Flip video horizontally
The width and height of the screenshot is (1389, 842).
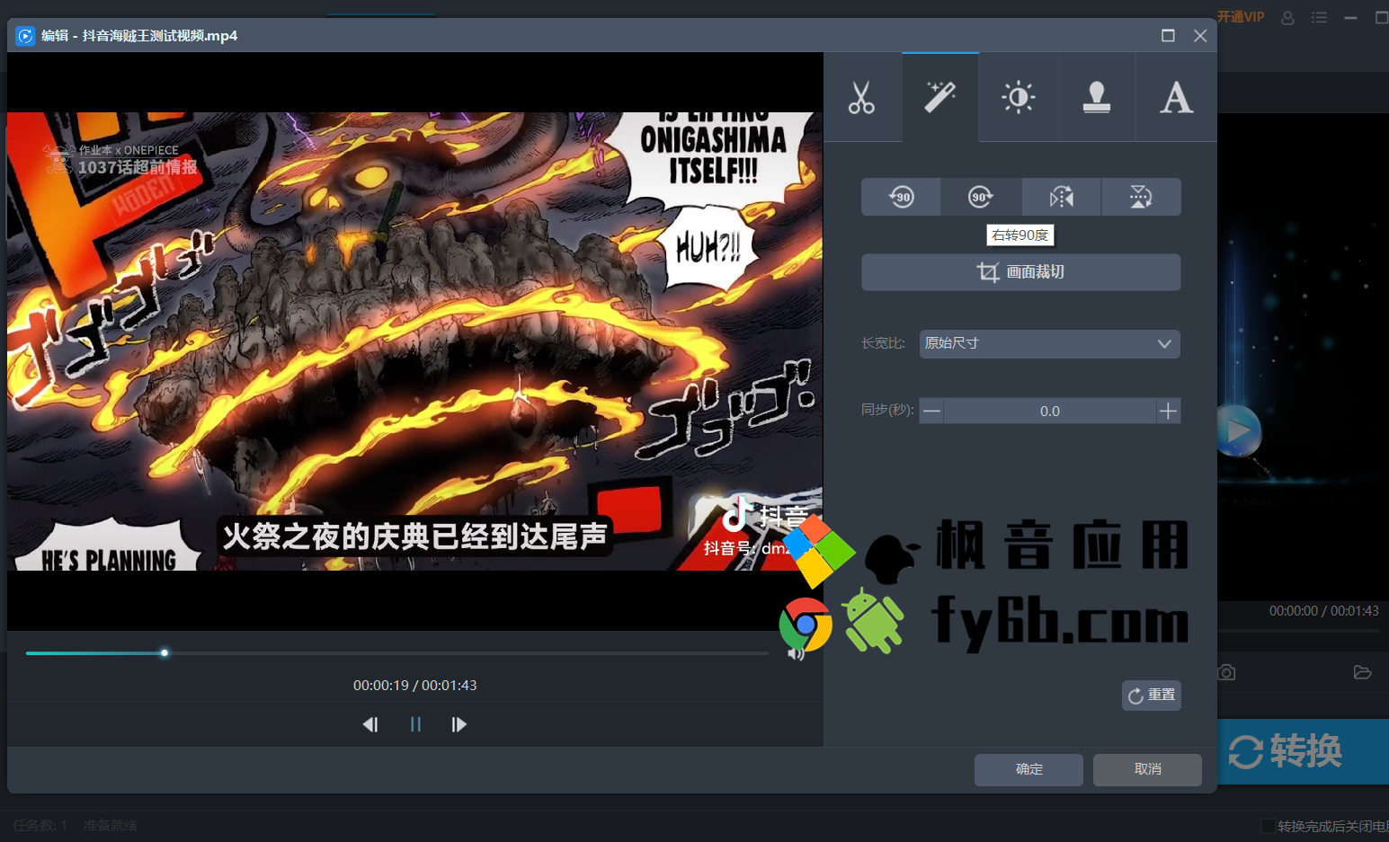(1061, 197)
